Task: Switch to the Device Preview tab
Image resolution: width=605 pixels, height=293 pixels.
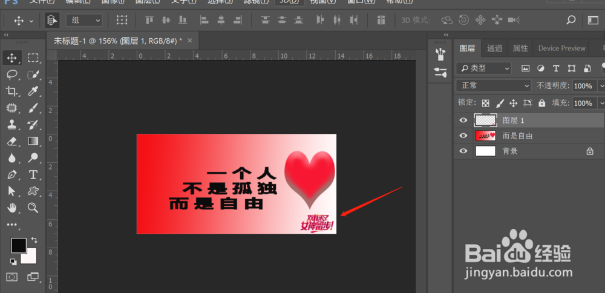Action: coord(562,48)
